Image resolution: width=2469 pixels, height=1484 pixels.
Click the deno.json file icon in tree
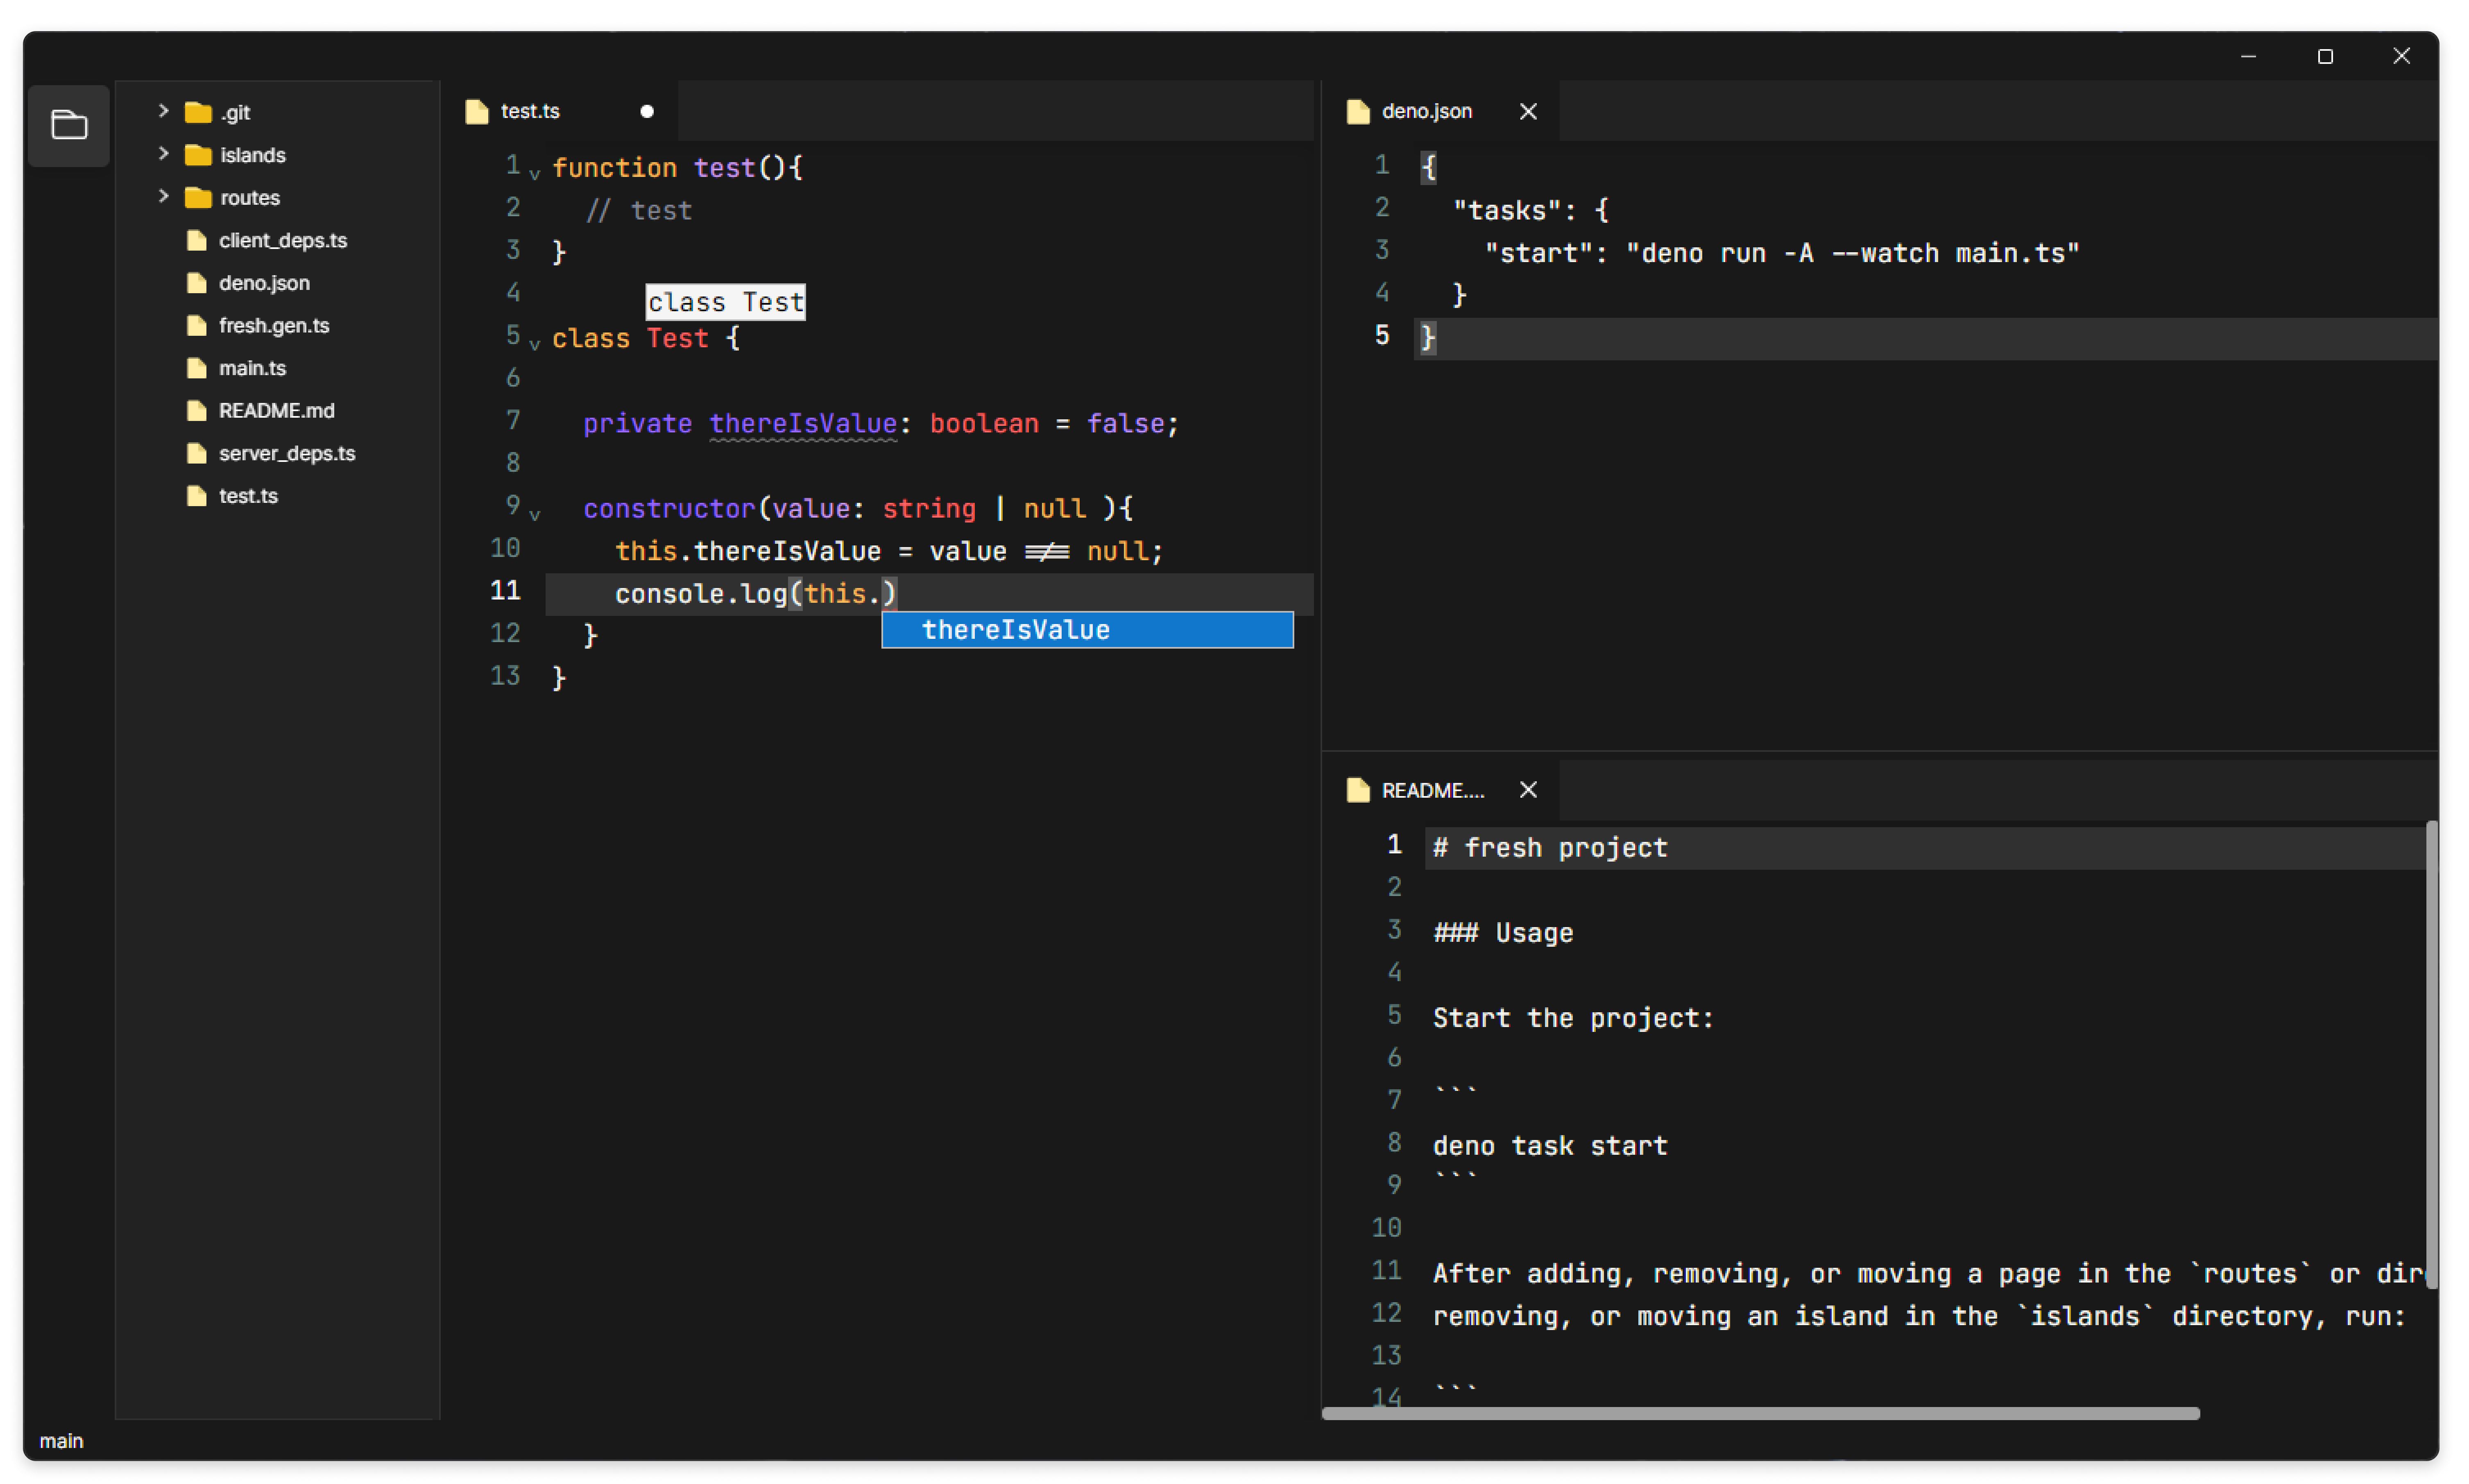pyautogui.click(x=197, y=283)
